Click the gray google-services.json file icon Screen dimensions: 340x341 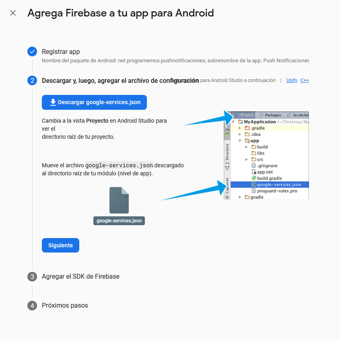click(119, 200)
